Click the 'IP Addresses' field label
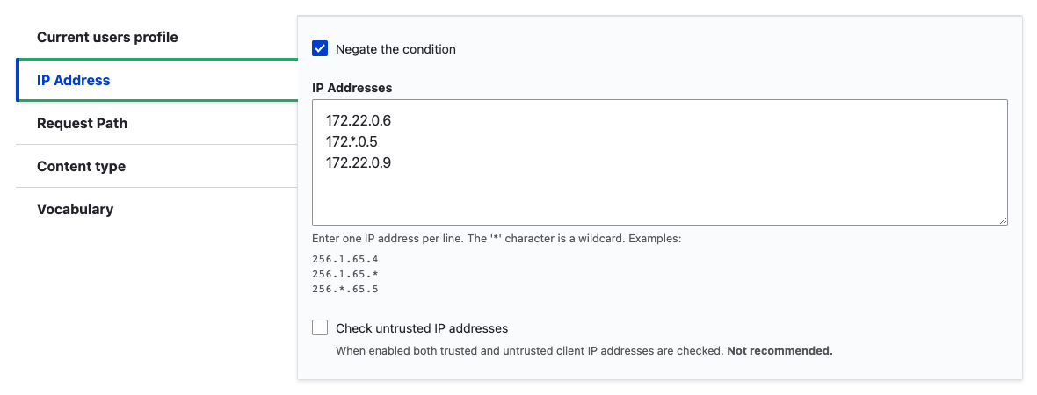Image resolution: width=1037 pixels, height=395 pixels. [x=352, y=87]
